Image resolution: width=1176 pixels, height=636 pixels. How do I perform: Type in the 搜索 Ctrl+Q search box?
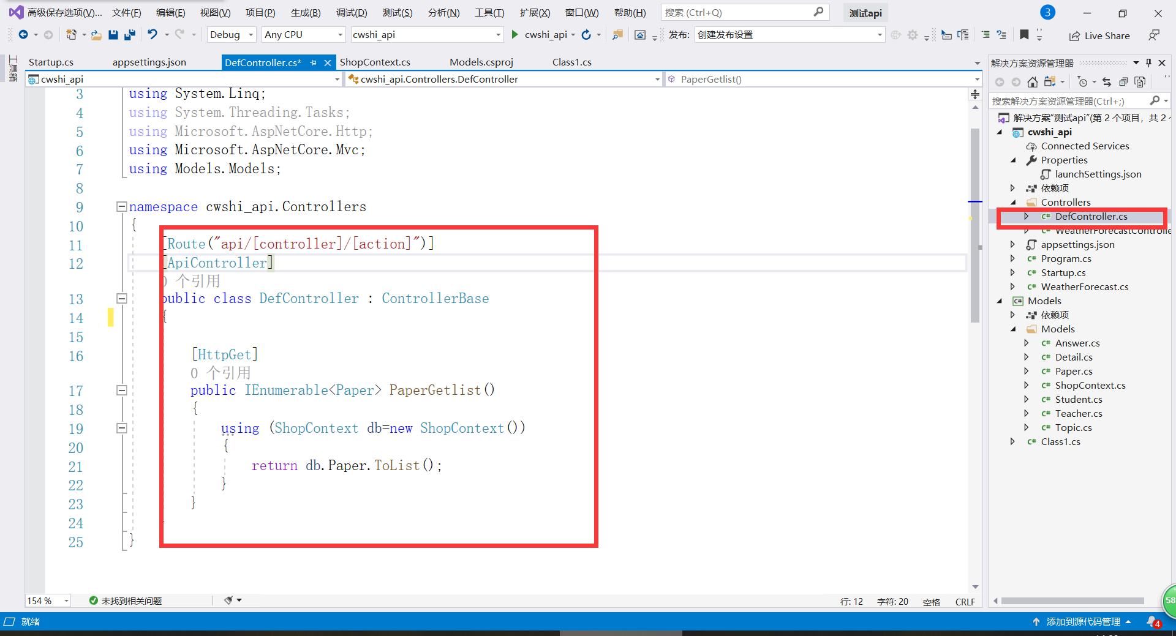pyautogui.click(x=735, y=12)
